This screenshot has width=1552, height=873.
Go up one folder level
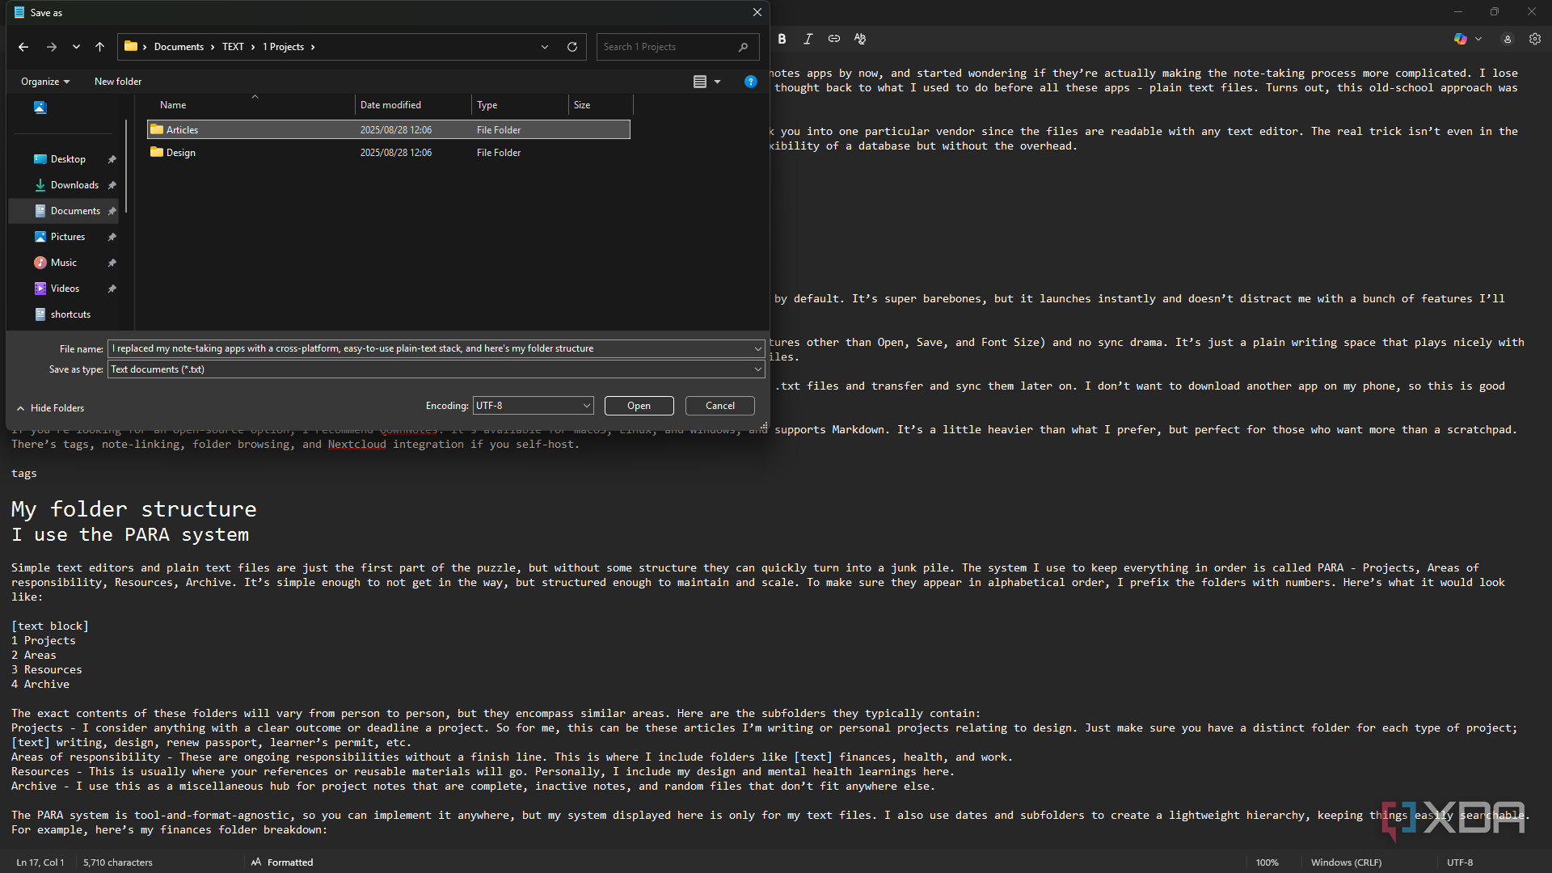click(99, 47)
